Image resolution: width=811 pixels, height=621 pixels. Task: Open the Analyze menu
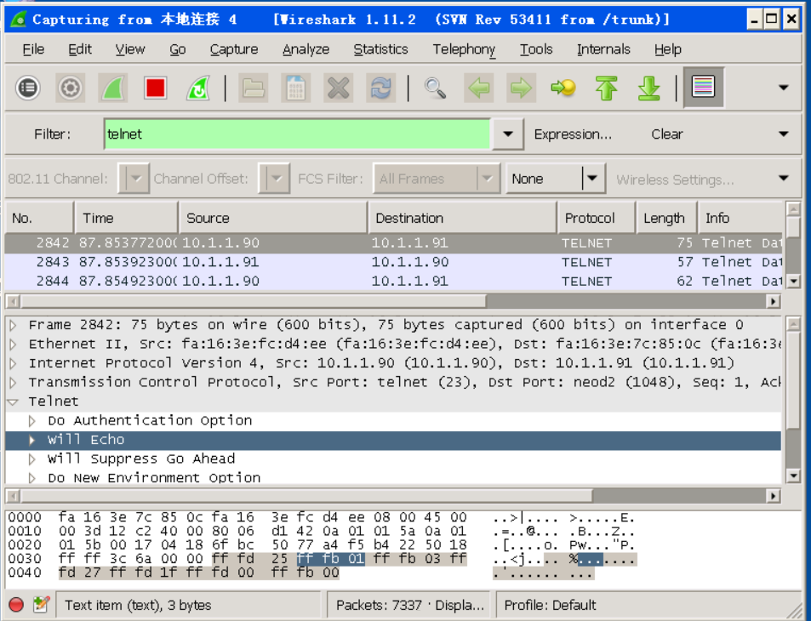306,49
